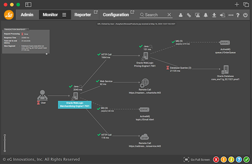Click Go Full Screen

(x=197, y=160)
